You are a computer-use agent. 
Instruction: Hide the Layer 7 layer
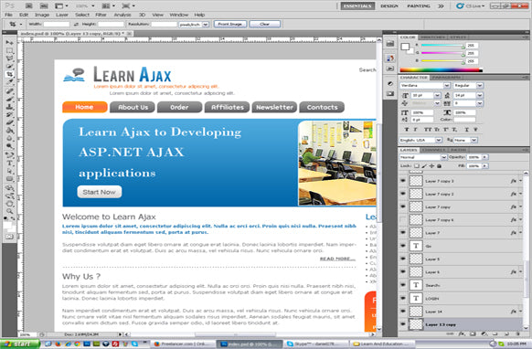pos(403,233)
